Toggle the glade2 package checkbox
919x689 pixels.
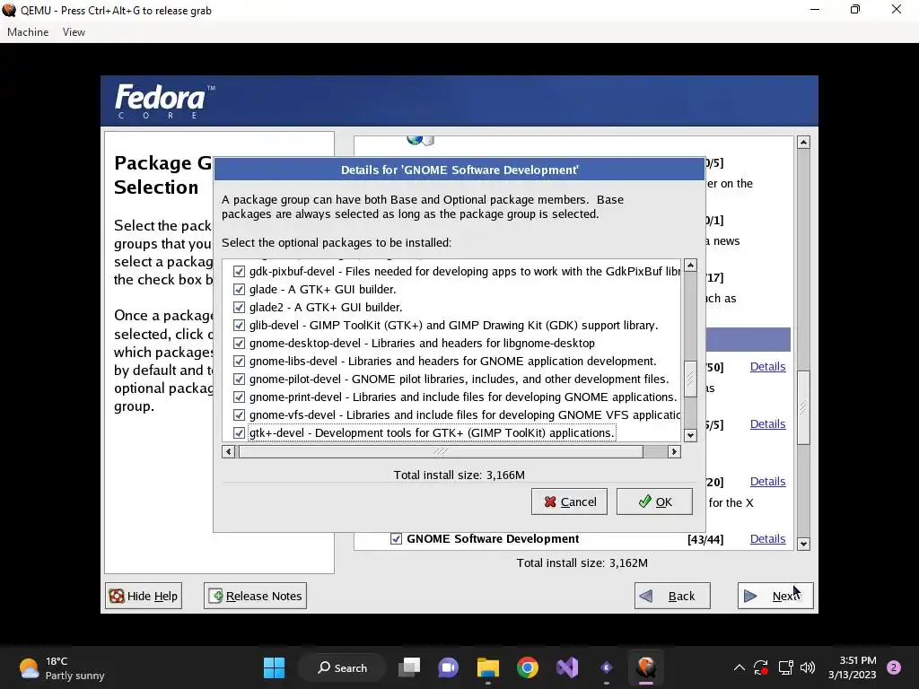tap(239, 307)
